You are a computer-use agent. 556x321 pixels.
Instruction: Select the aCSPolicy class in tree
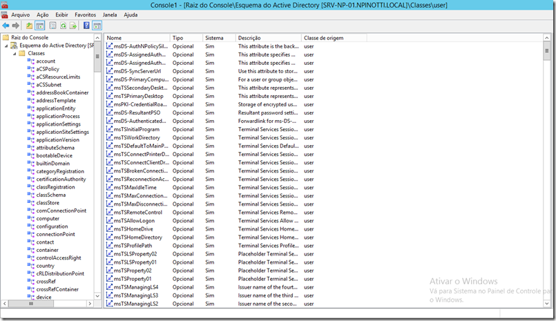tap(48, 69)
